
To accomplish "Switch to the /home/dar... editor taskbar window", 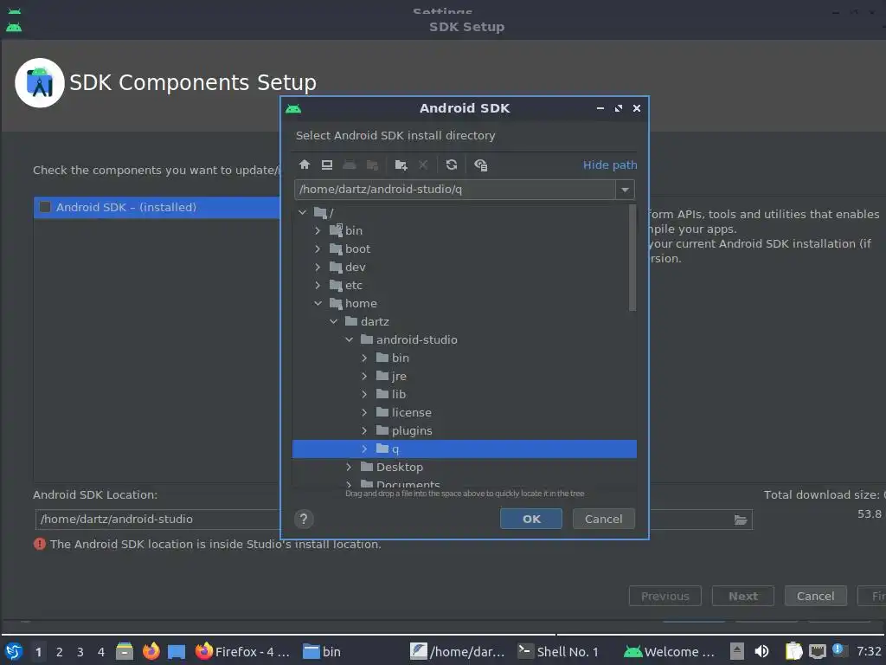I will 457,651.
